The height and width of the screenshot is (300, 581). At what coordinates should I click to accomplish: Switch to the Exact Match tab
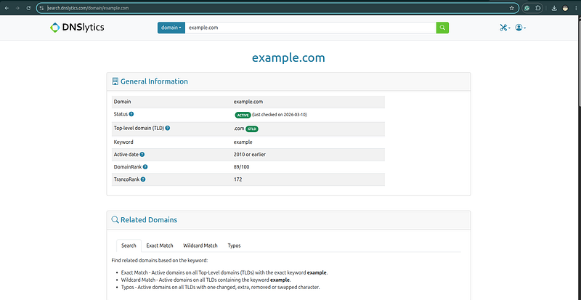pos(160,246)
